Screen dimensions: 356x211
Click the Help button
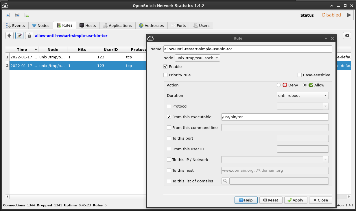[x=246, y=200]
